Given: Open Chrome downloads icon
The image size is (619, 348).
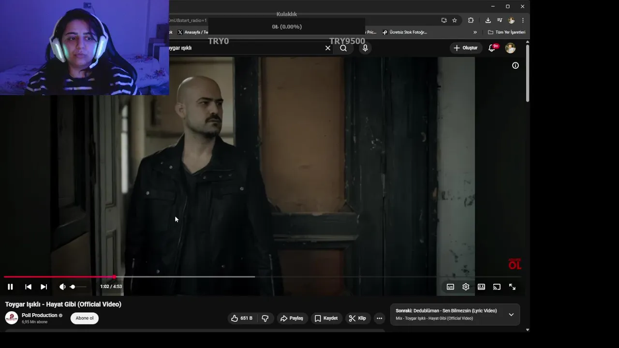Looking at the screenshot, I should pyautogui.click(x=488, y=20).
